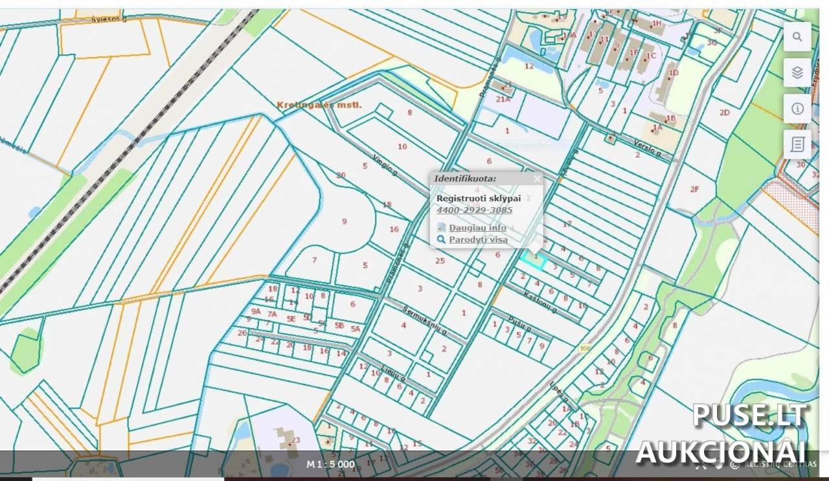Select parcel labeled 2F
Viewport: 829px width, 481px height.
[x=694, y=189]
